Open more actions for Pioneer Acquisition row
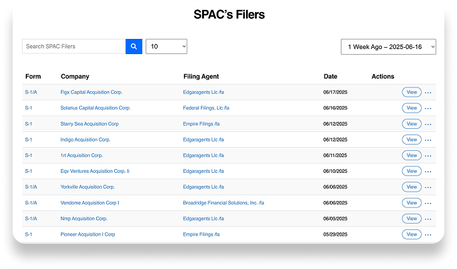 [x=428, y=235]
